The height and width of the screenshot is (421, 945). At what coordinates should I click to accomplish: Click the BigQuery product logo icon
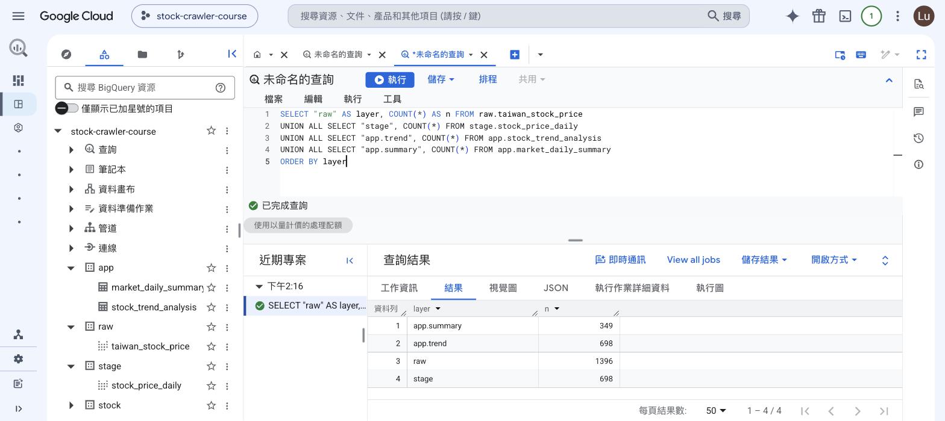[x=18, y=48]
